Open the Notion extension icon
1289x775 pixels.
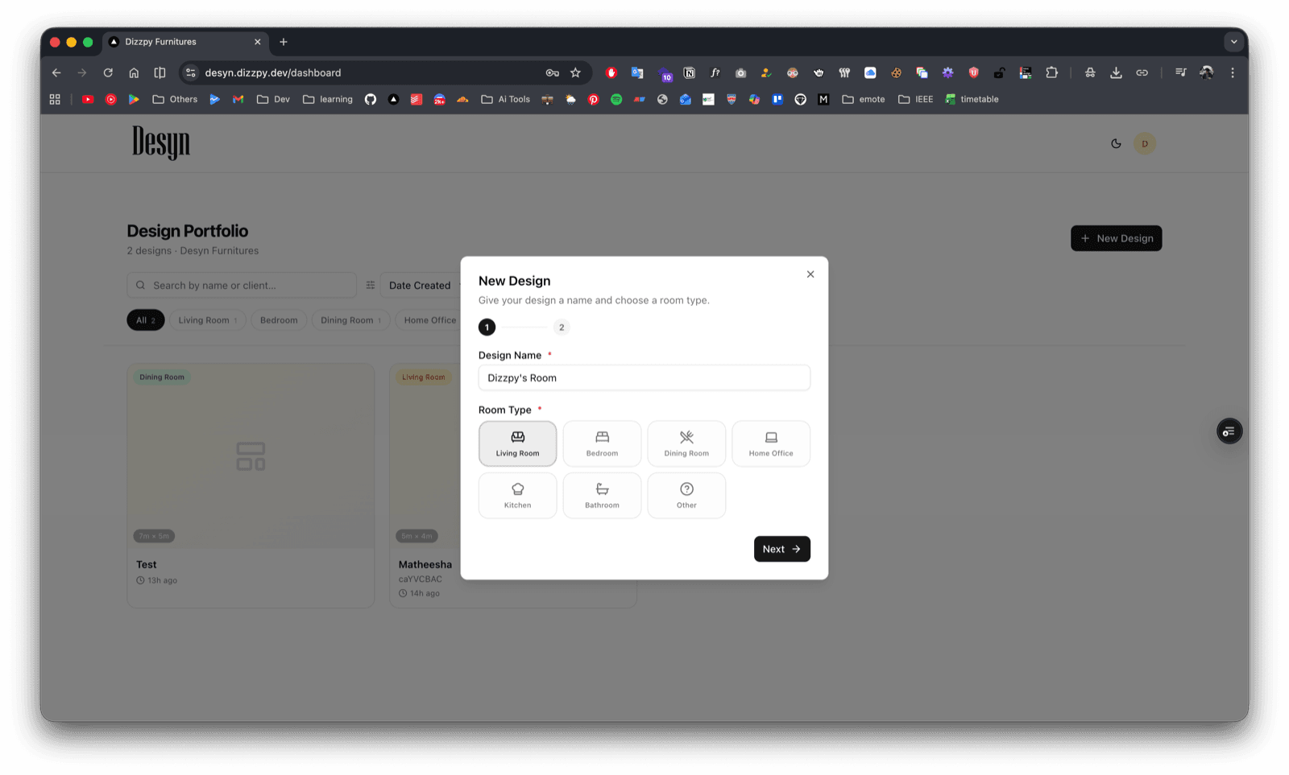click(690, 72)
